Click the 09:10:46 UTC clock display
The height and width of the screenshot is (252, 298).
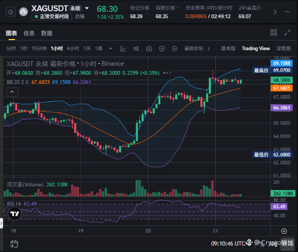(x=231, y=243)
